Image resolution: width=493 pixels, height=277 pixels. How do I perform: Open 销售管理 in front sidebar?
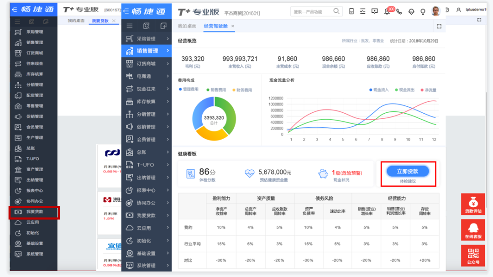point(147,51)
